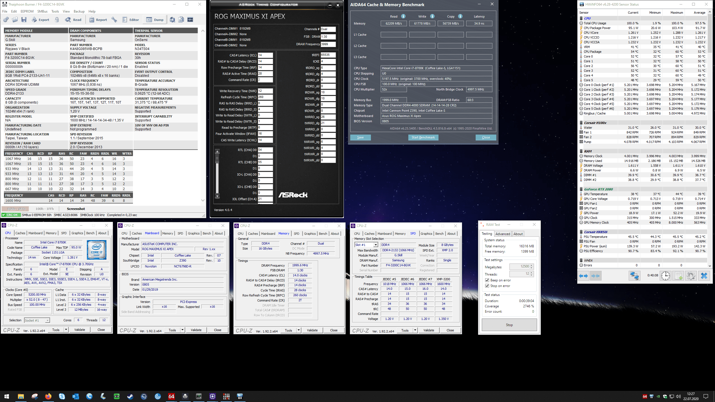
Task: Open the Editor in Thaiphoon Burner toolbar
Action: pyautogui.click(x=130, y=20)
